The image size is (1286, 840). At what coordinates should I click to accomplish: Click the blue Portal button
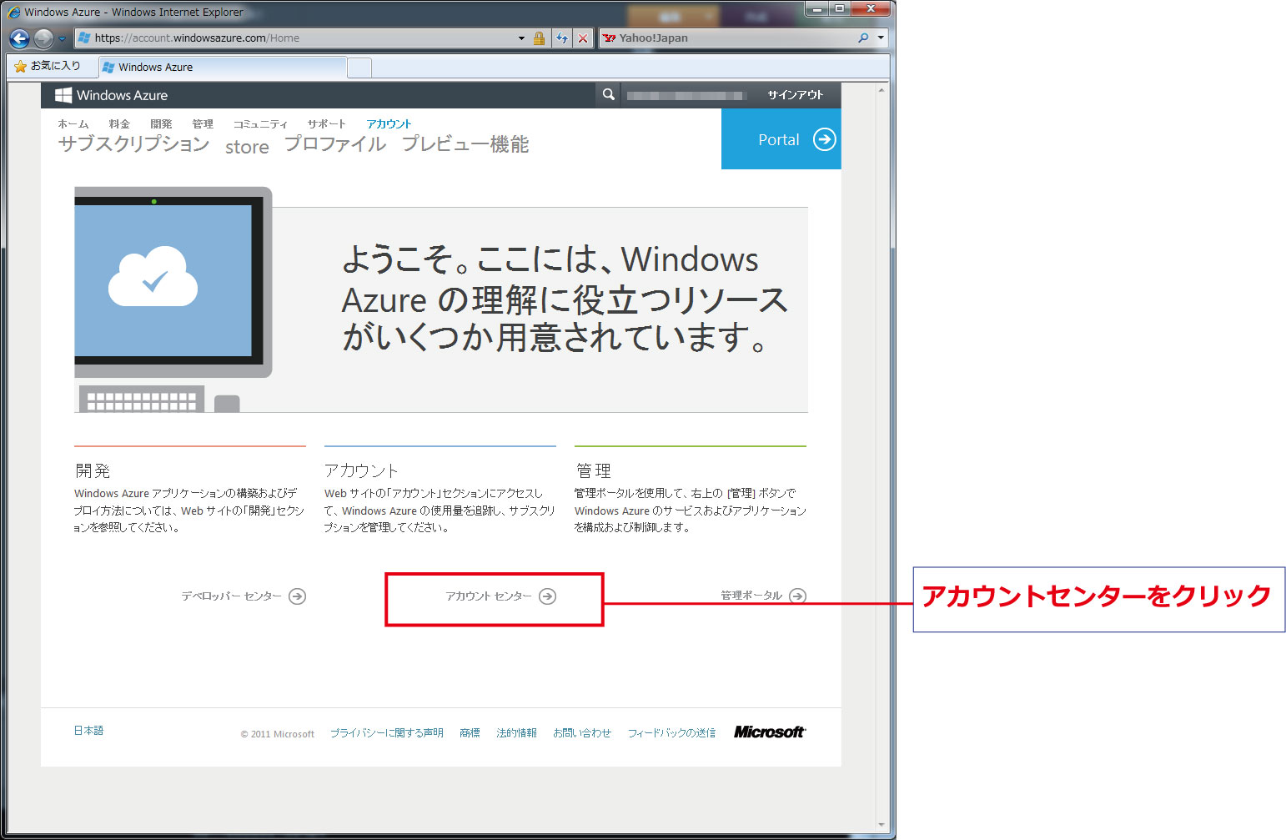(781, 139)
